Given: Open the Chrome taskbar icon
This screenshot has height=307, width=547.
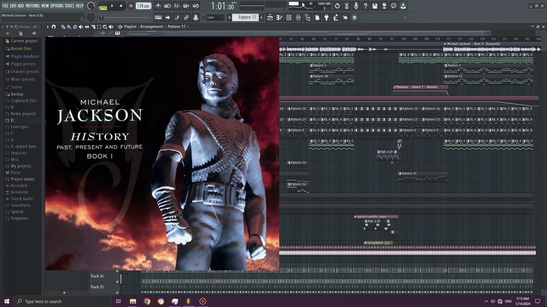Looking at the screenshot, I should click(147, 302).
